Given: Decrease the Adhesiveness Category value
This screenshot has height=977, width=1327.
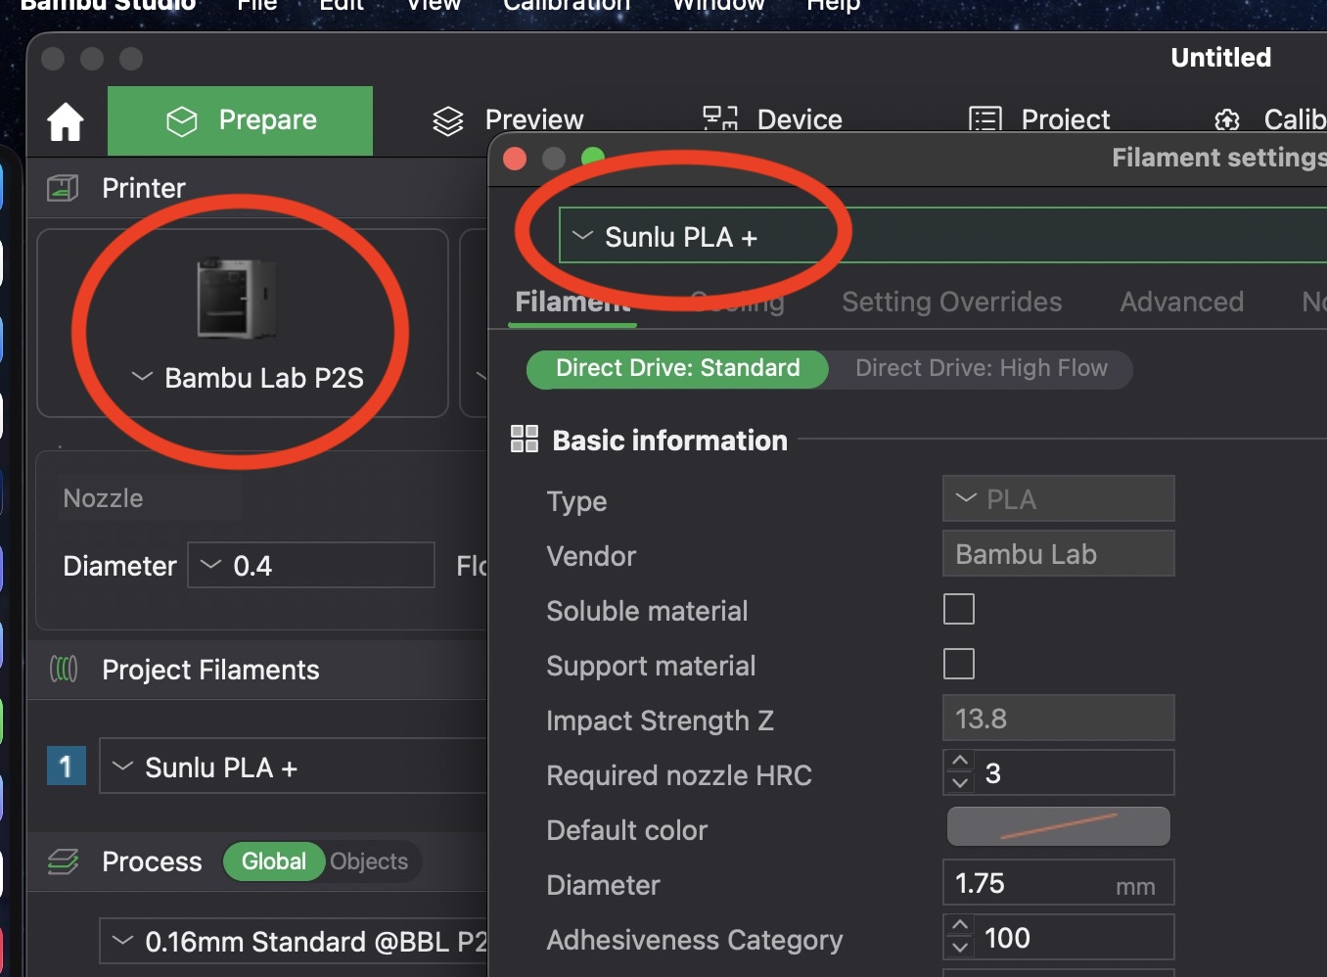Looking at the screenshot, I should coord(960,948).
